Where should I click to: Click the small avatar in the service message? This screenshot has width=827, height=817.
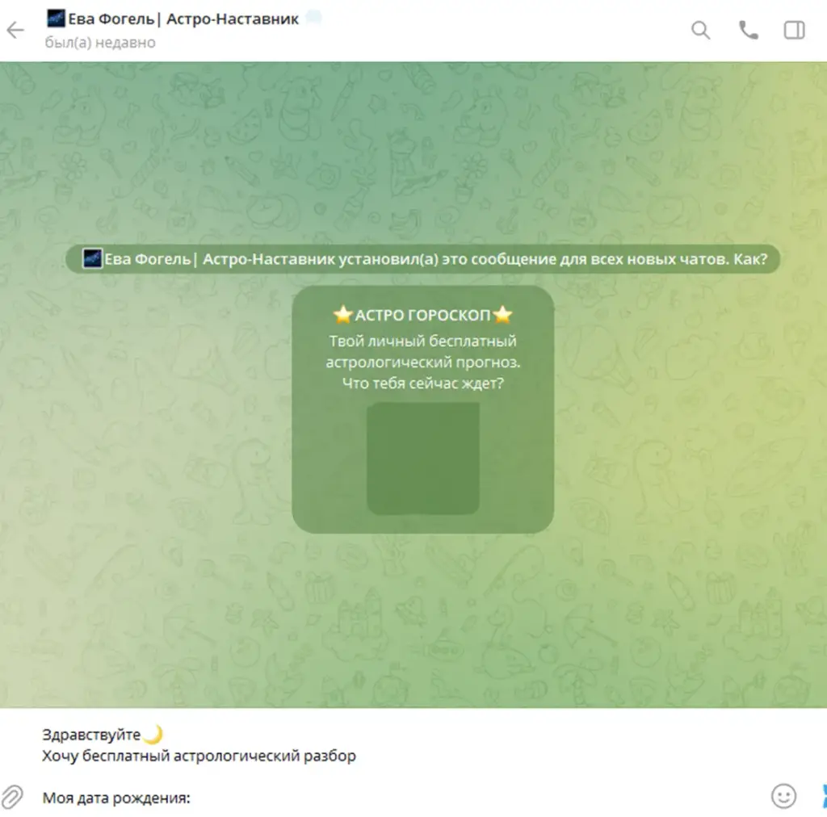pyautogui.click(x=92, y=259)
